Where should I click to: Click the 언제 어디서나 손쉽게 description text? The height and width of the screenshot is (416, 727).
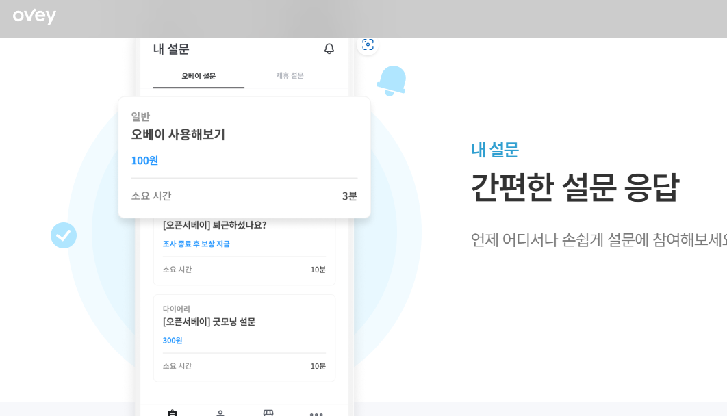coord(598,239)
